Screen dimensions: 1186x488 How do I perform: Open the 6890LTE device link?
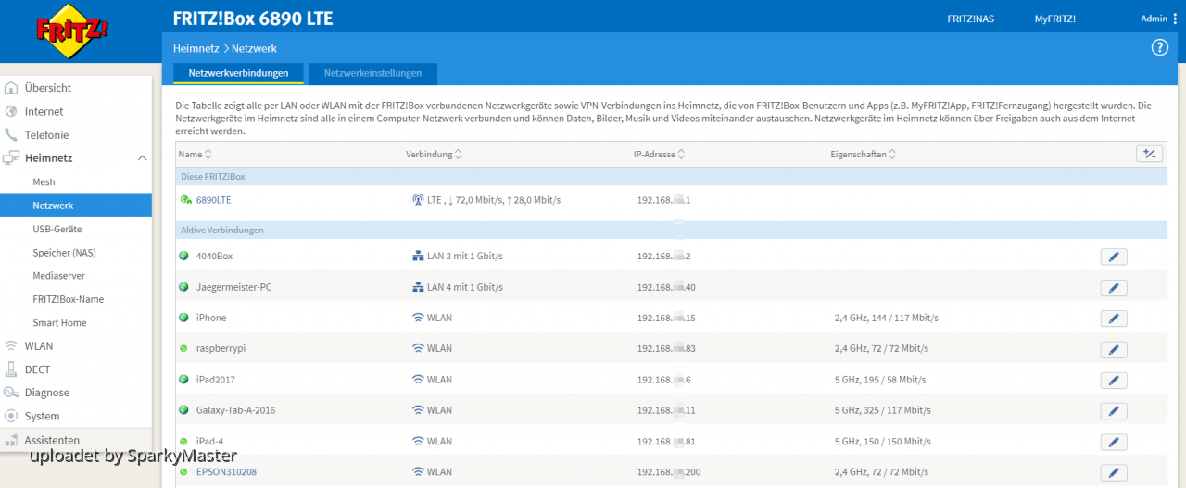(x=213, y=200)
